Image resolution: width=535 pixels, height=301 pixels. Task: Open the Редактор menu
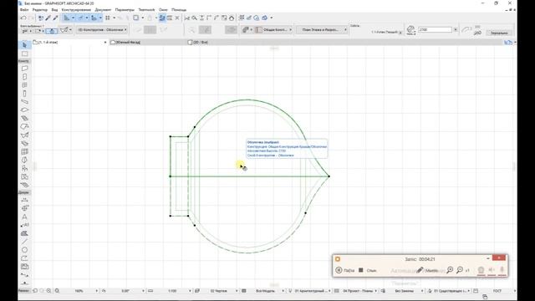coord(40,10)
